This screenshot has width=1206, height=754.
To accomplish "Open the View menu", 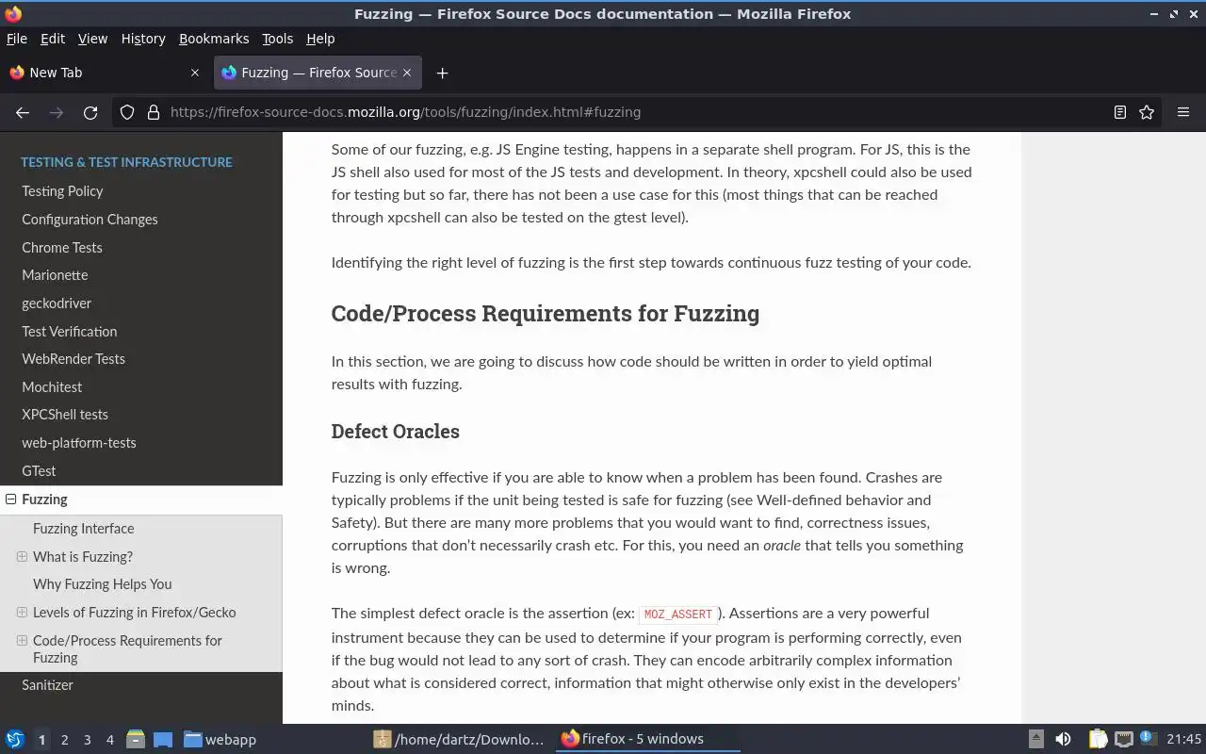I will (x=92, y=39).
